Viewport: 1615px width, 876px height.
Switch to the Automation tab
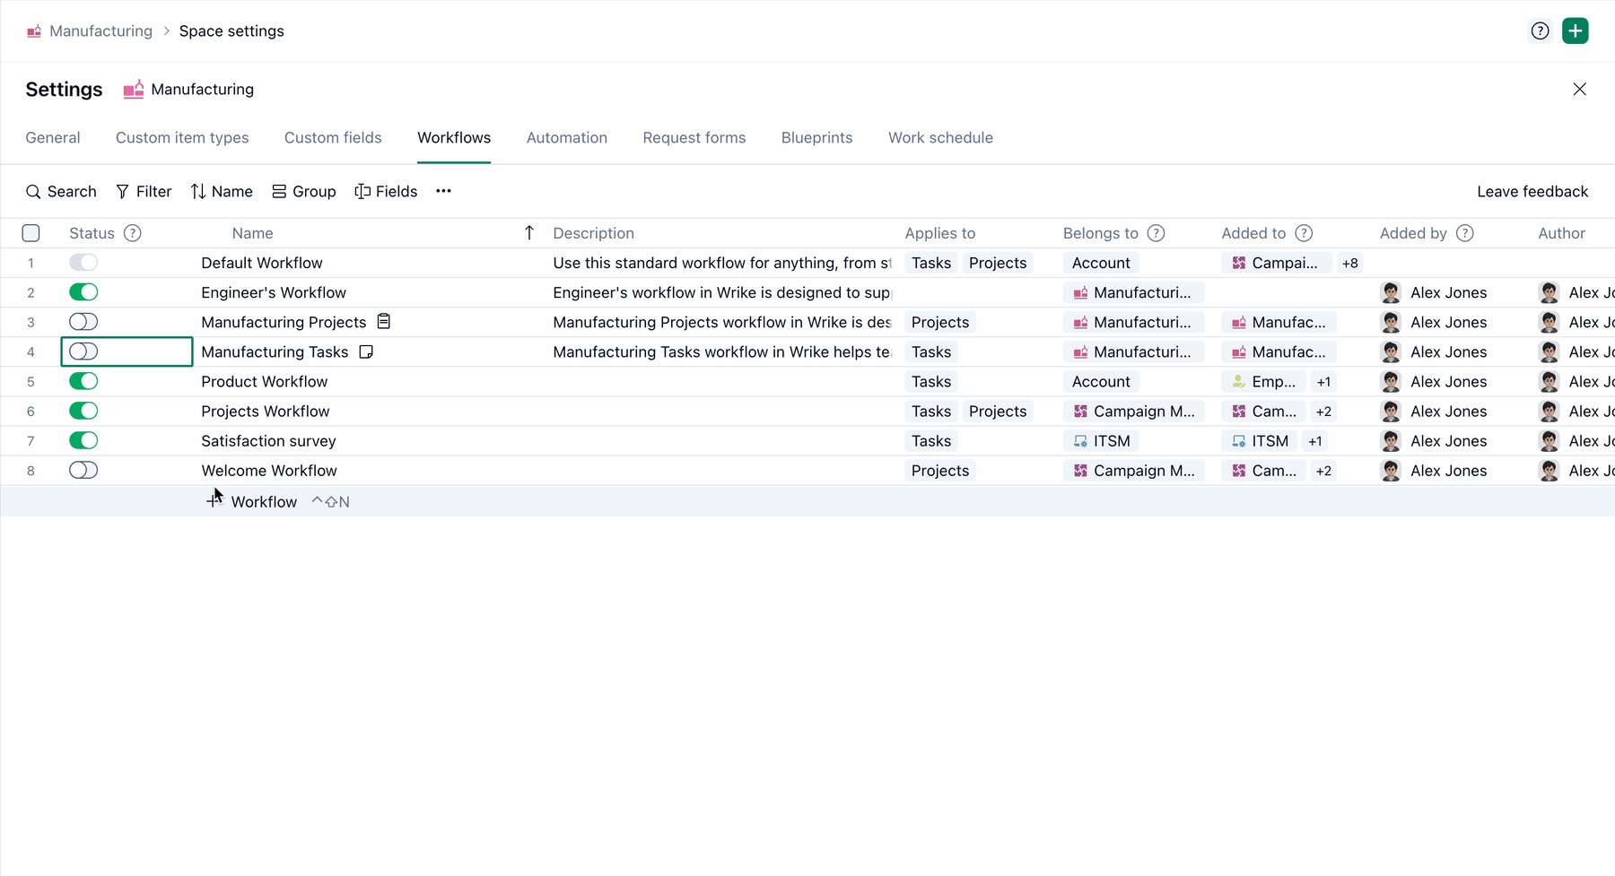coord(566,137)
